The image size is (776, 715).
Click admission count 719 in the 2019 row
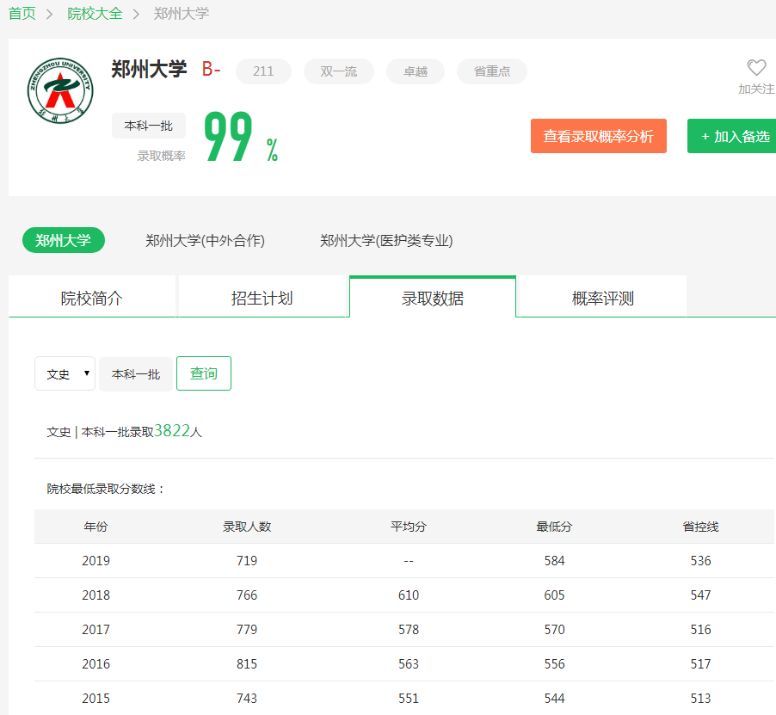247,561
